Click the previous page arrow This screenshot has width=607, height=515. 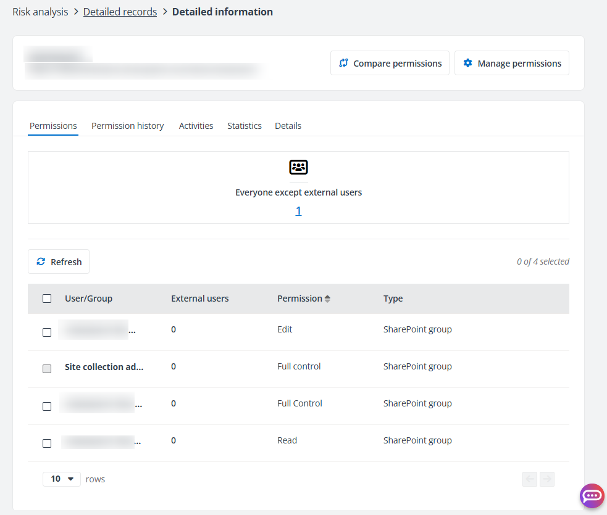529,479
